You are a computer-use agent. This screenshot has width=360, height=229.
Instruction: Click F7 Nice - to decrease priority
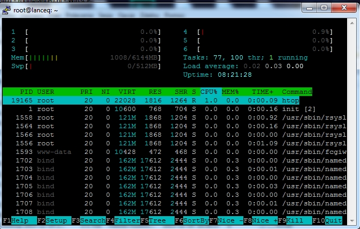(226, 220)
